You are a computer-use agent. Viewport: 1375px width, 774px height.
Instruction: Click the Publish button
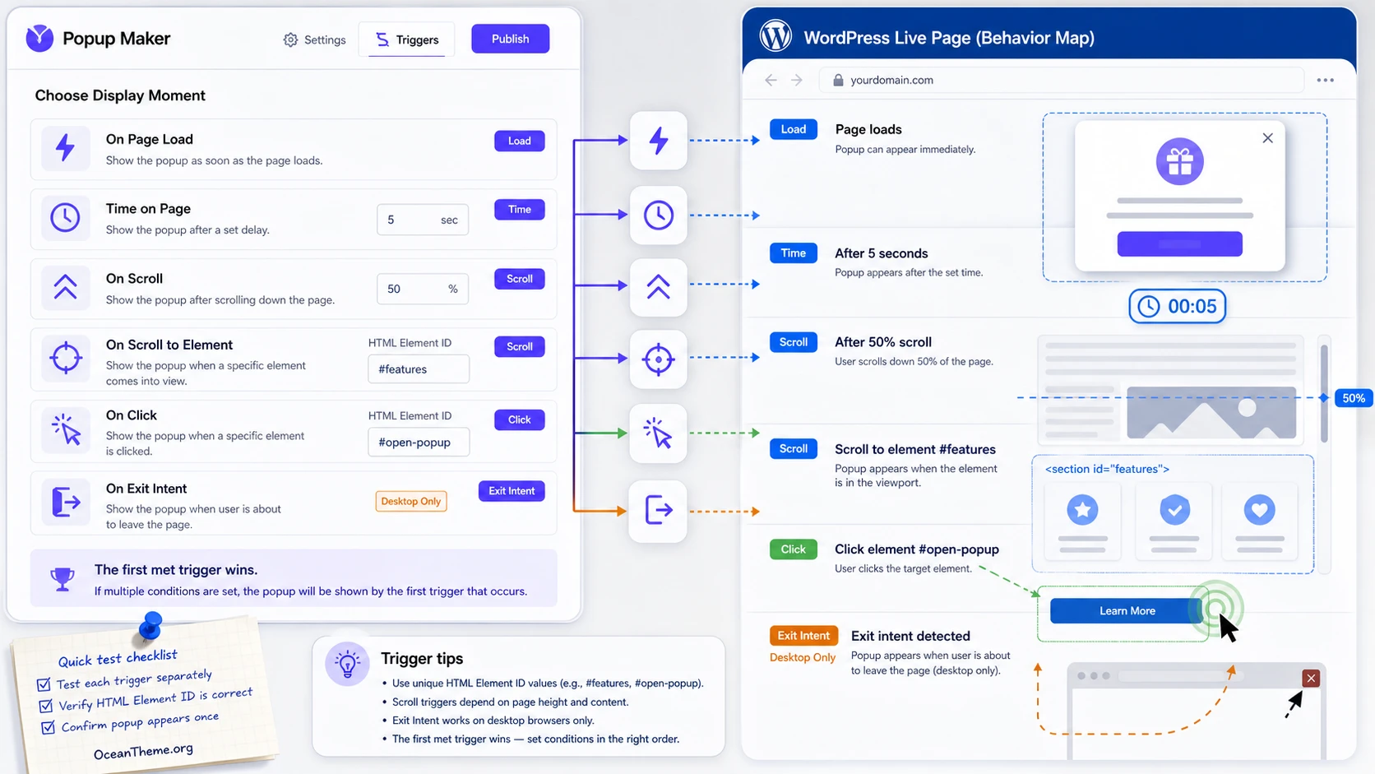point(510,39)
